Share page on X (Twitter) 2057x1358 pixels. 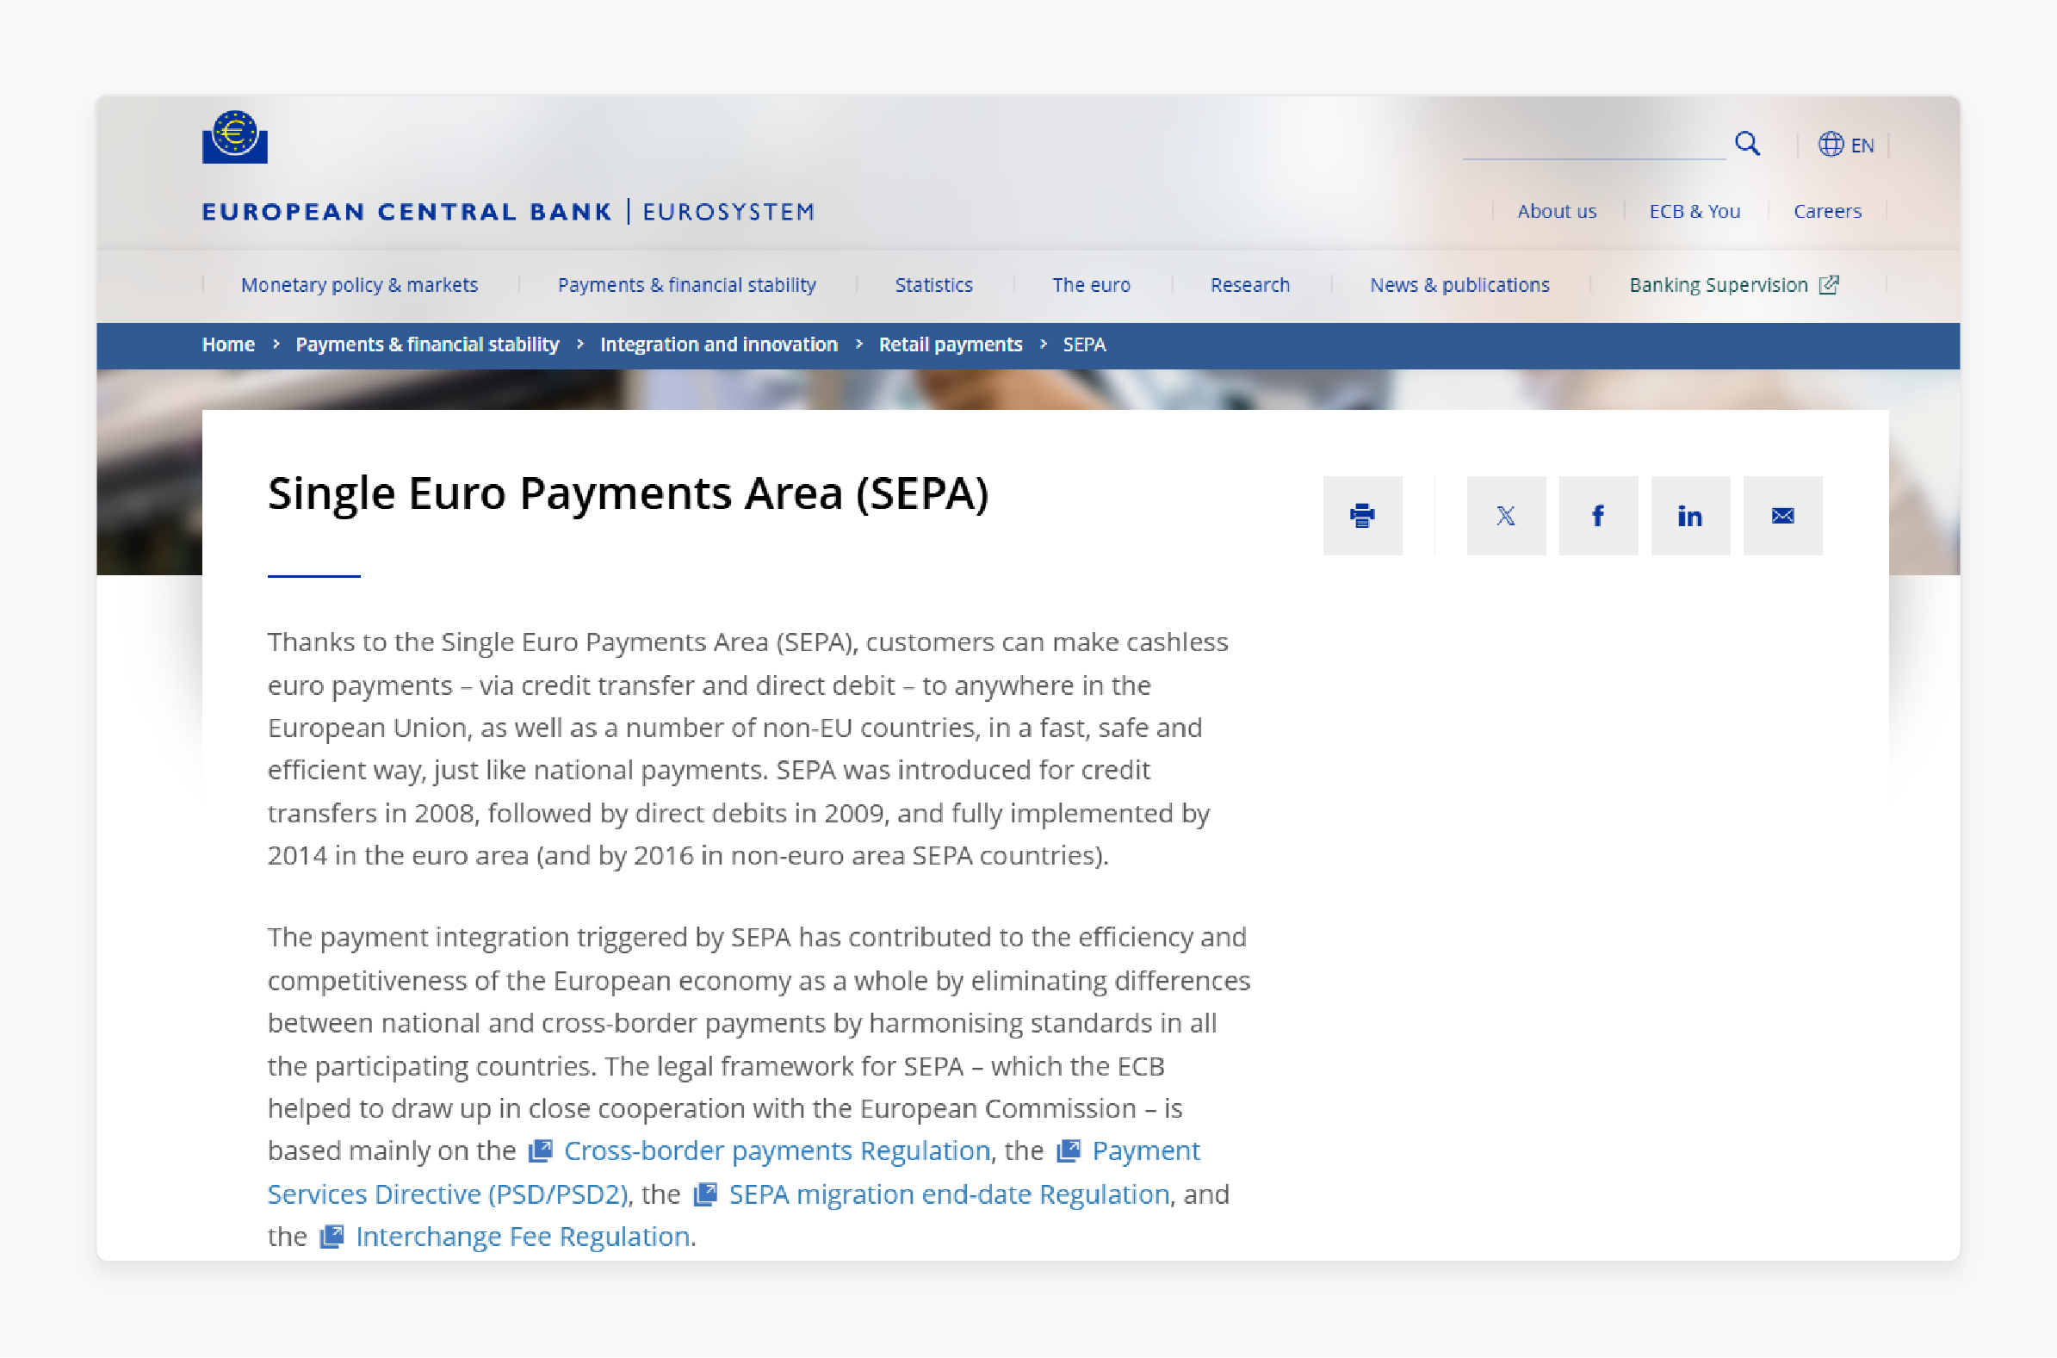[x=1507, y=515]
